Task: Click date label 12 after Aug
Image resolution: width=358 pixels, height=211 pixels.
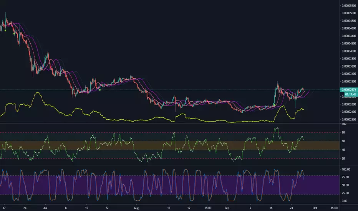Action: pos(169,208)
